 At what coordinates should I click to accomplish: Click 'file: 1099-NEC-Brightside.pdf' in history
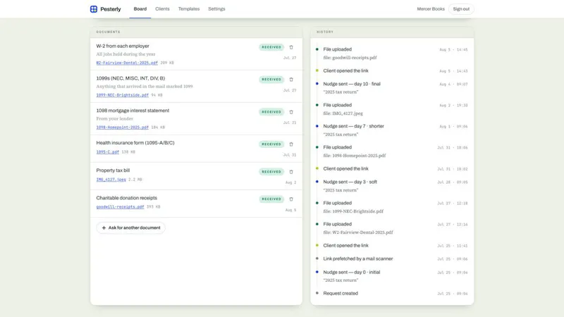click(353, 211)
